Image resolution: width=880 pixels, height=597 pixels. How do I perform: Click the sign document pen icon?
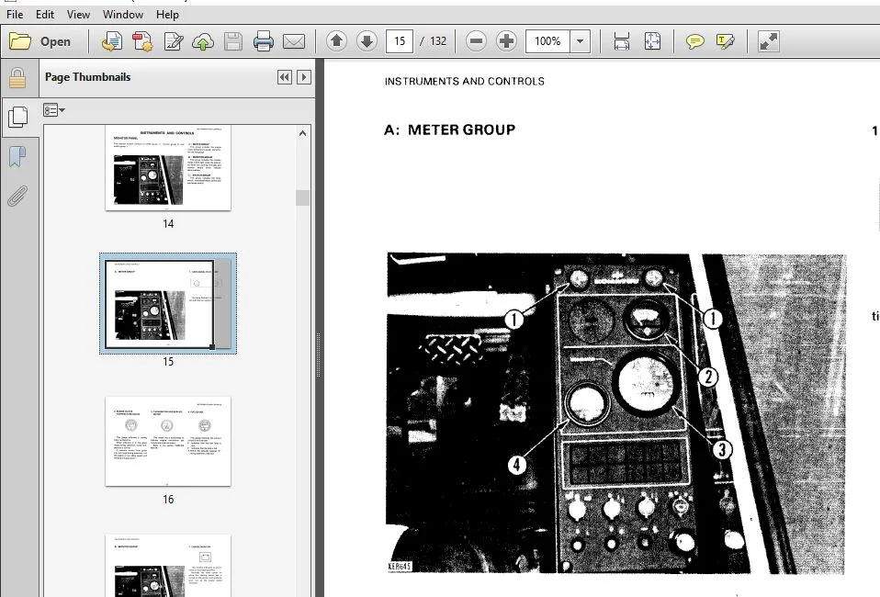tap(174, 41)
